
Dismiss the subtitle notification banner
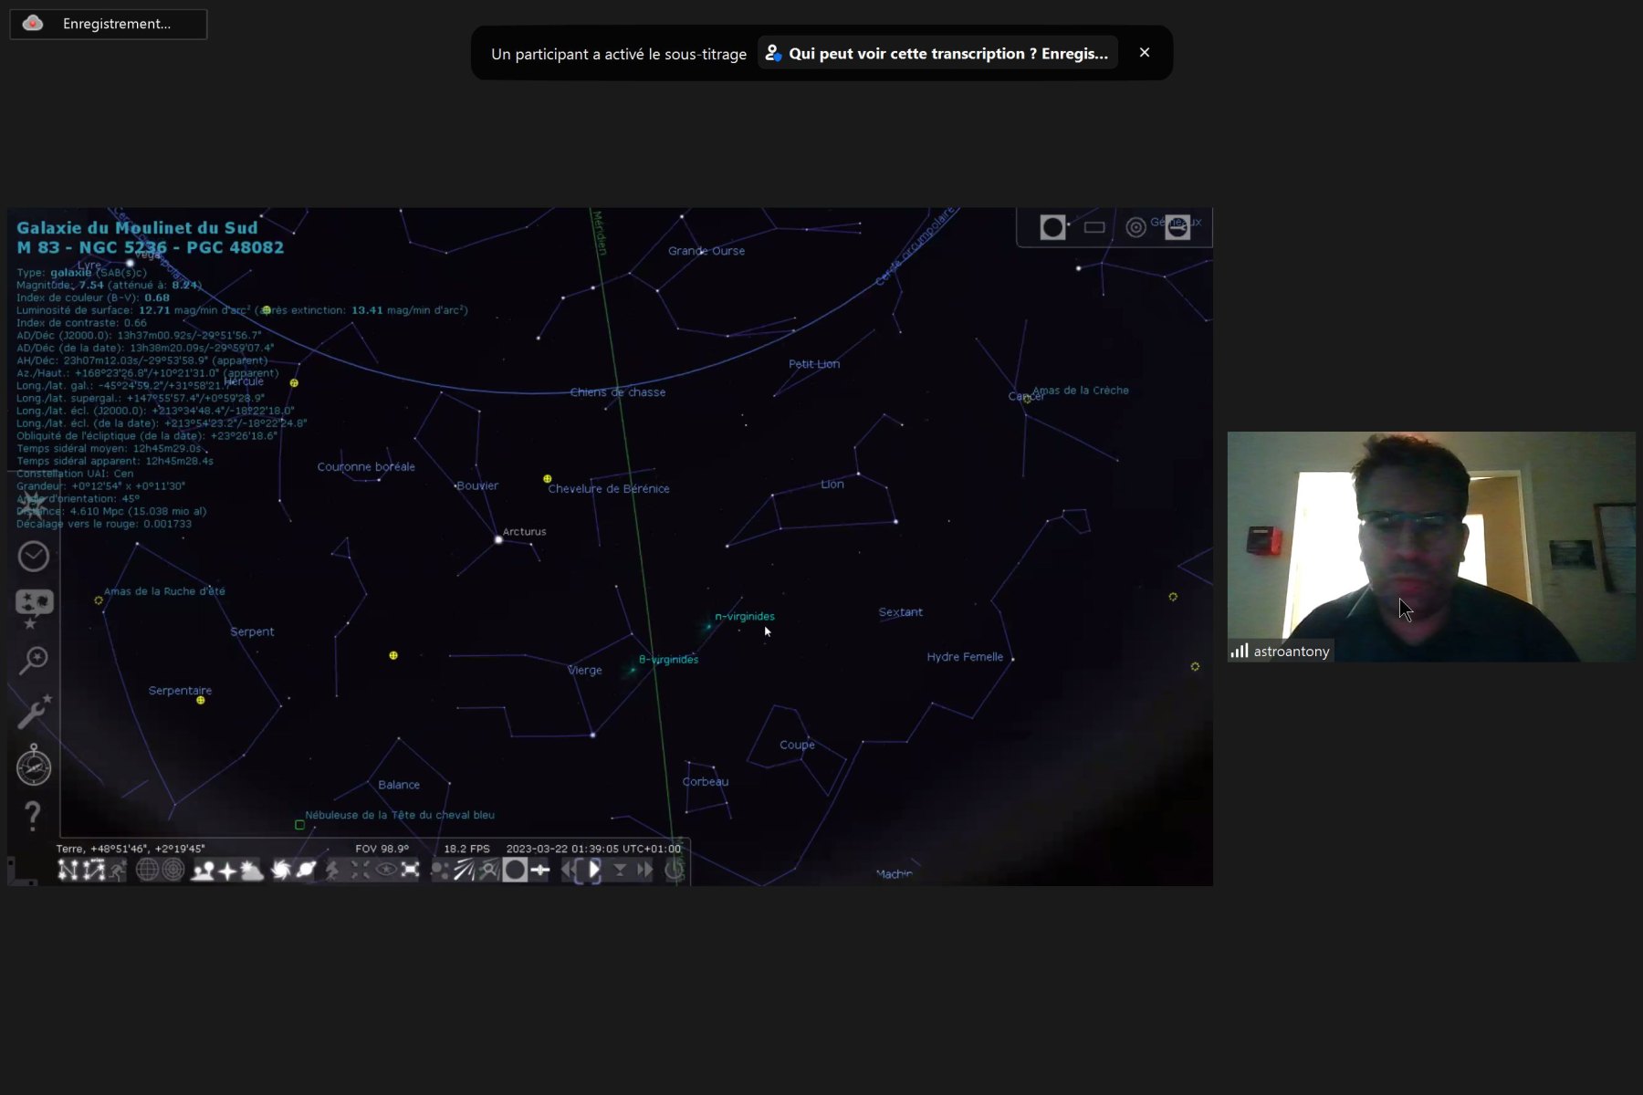click(1145, 53)
